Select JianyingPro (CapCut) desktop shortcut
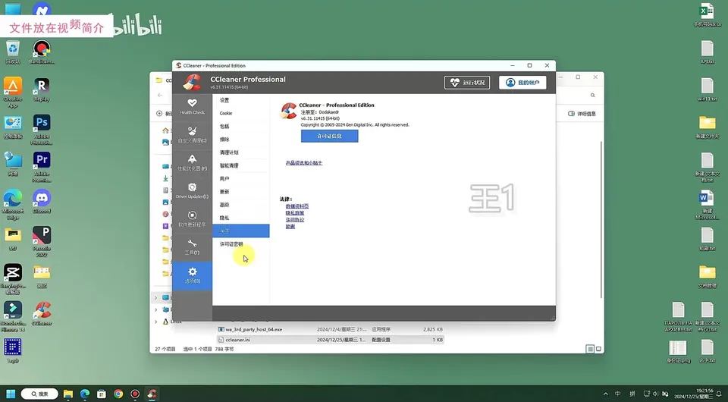The image size is (728, 402). pos(13,279)
